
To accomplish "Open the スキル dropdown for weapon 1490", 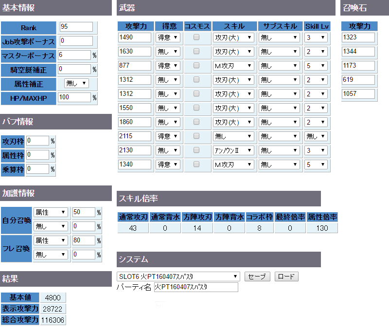I will coord(233,37).
